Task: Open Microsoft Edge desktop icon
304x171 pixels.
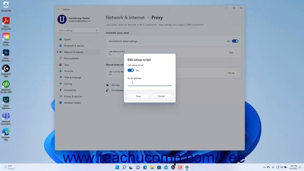Action: coord(6,134)
